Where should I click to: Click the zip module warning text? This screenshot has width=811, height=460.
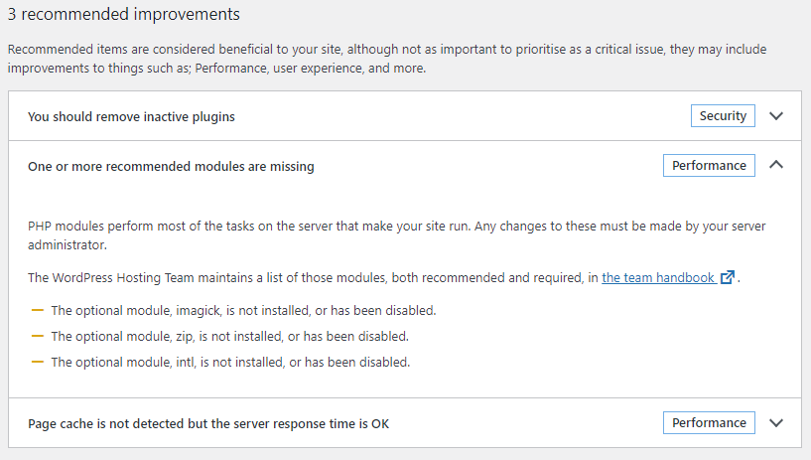point(229,336)
